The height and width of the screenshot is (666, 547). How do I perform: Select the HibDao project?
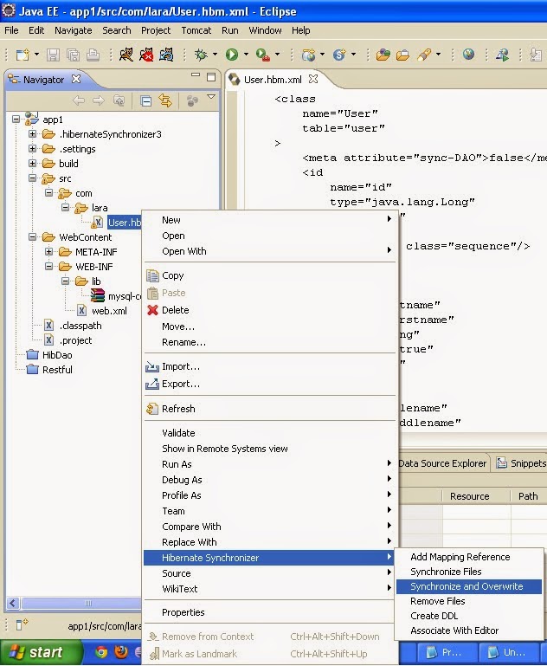(57, 355)
